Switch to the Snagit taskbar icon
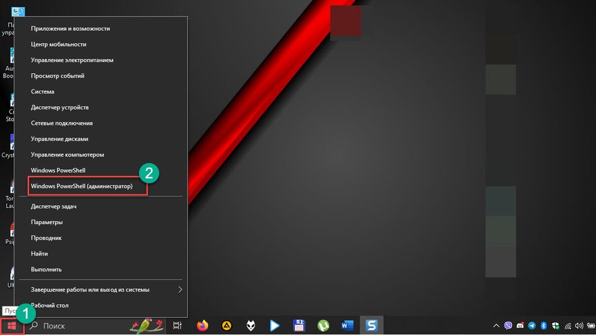This screenshot has width=596, height=335. click(x=371, y=326)
